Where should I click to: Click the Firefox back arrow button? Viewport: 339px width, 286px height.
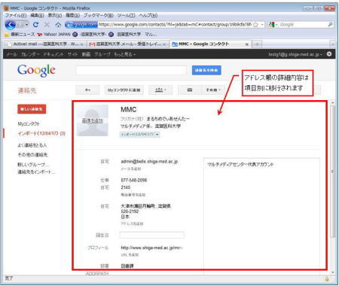click(x=10, y=25)
